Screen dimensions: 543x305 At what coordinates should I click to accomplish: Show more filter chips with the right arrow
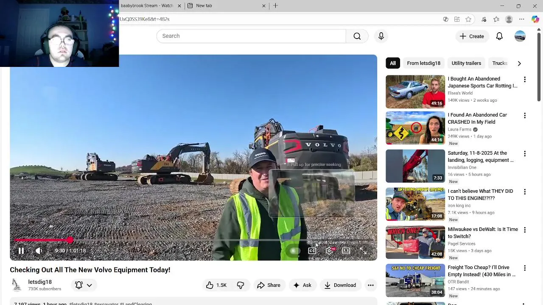tap(519, 63)
